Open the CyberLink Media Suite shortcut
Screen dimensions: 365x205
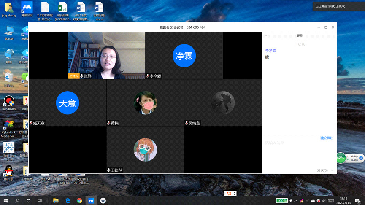(x=8, y=125)
